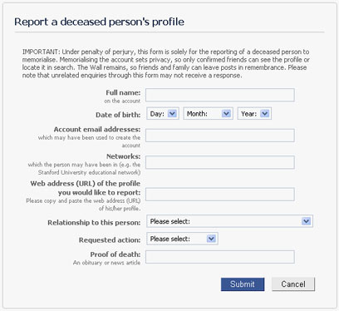This screenshot has width=339, height=311.
Task: Click the 'Proof of death:' label
Action: tap(115, 254)
